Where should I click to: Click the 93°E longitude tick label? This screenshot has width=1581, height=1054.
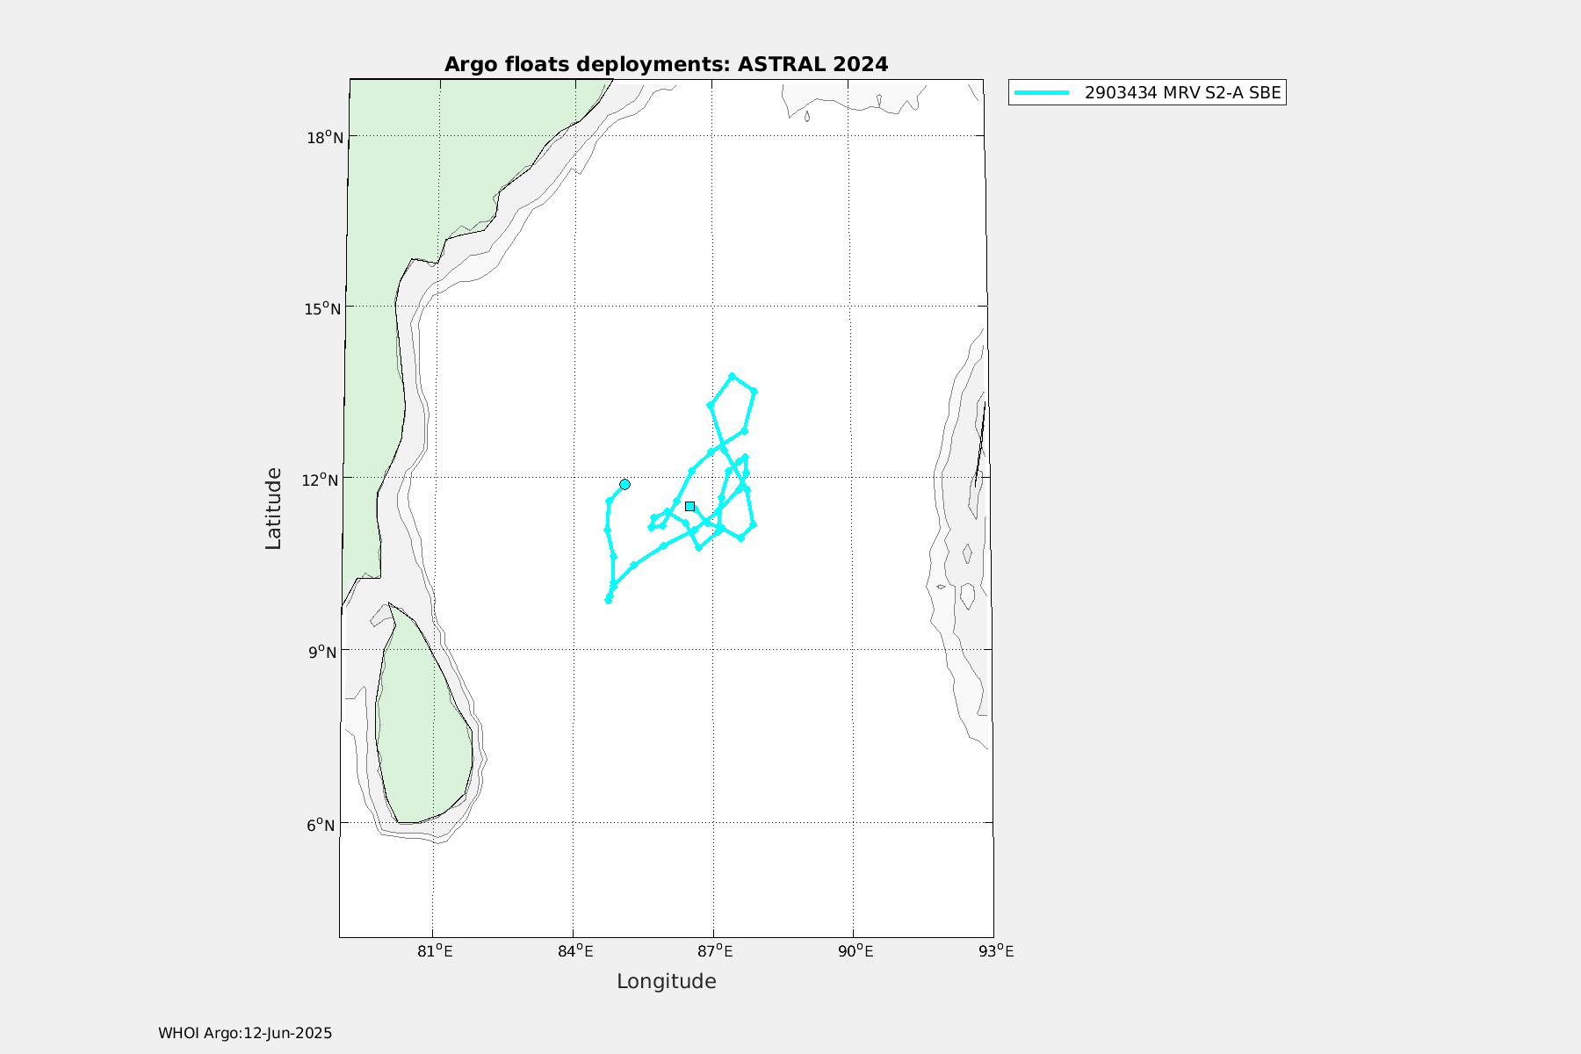tap(995, 951)
